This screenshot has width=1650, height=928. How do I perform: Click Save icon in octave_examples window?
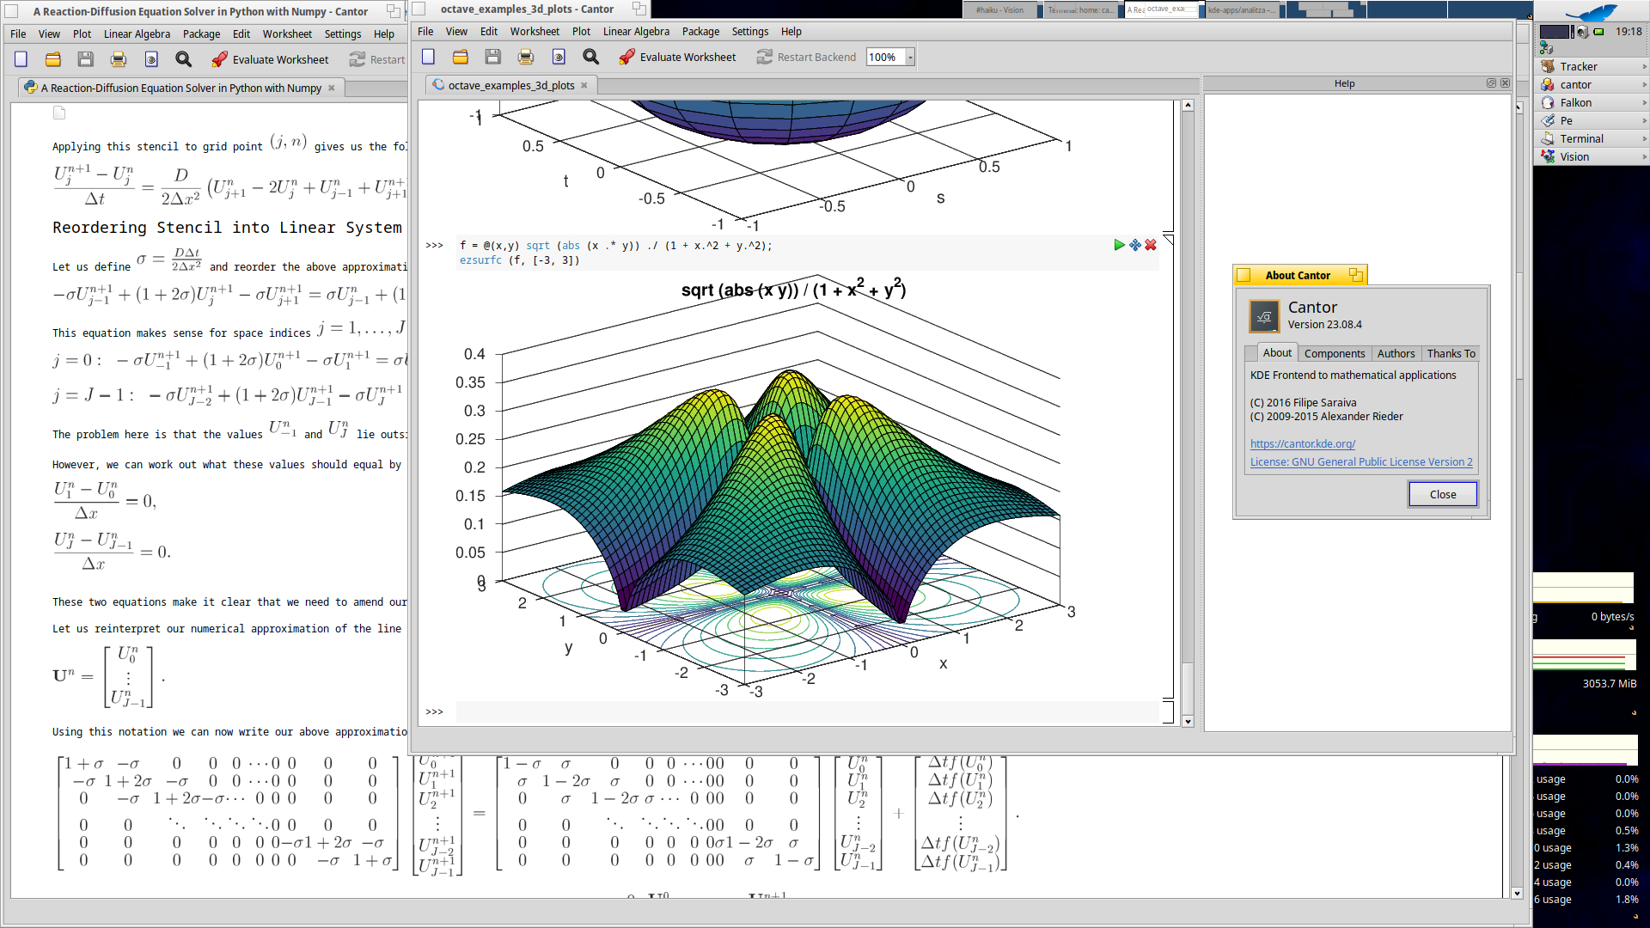tap(492, 58)
